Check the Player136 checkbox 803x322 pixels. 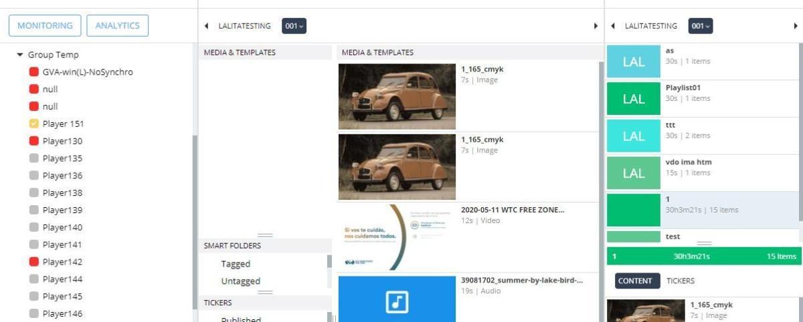click(x=33, y=176)
